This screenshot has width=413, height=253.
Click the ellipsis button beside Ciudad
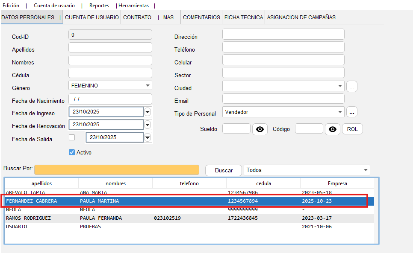[352, 87]
